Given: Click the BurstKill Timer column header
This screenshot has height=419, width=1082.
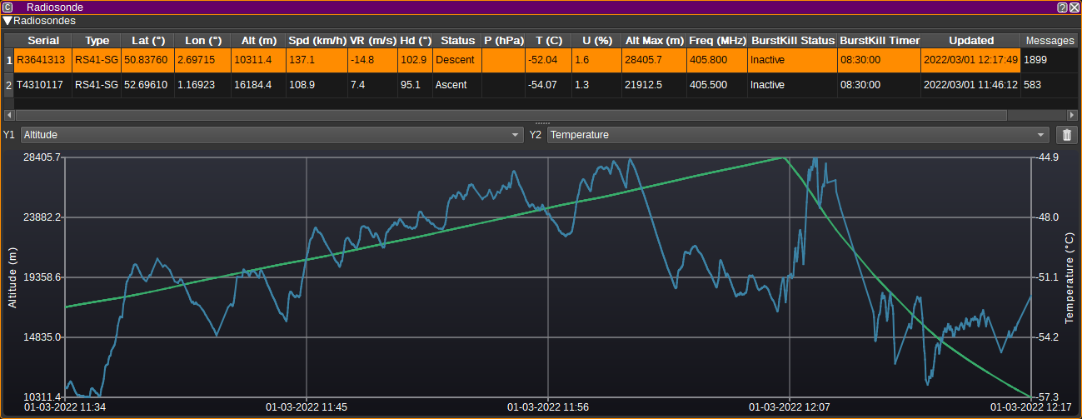Looking at the screenshot, I should [879, 40].
